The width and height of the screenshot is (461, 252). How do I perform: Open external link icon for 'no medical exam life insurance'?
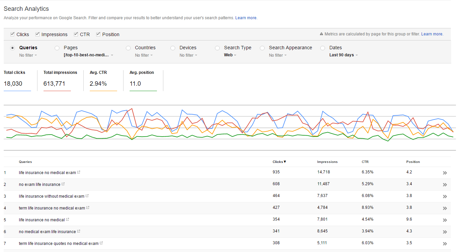pyautogui.click(x=79, y=231)
